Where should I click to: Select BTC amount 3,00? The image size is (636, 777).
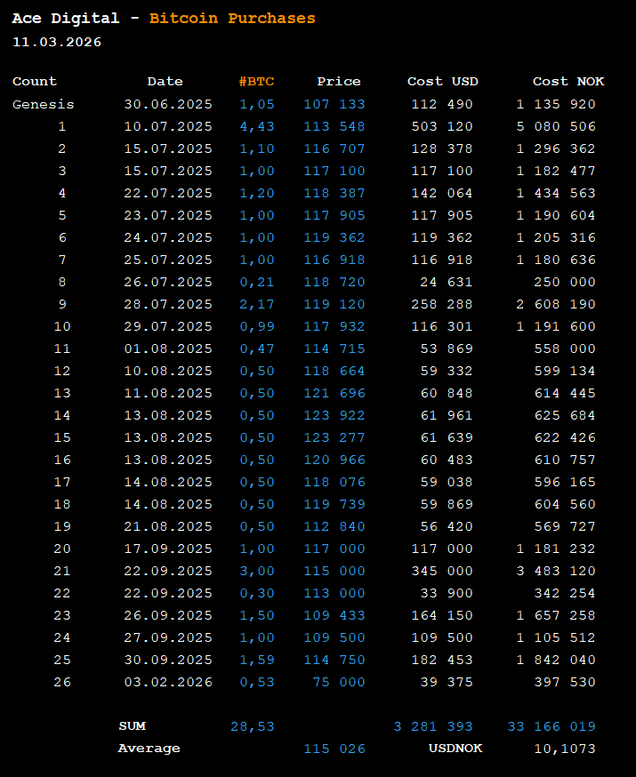257,571
